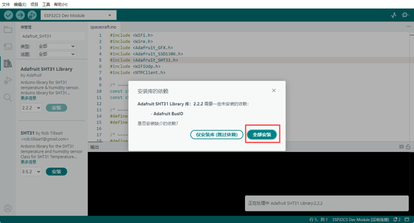
Task: Open the 工具 menu
Action: point(46,4)
